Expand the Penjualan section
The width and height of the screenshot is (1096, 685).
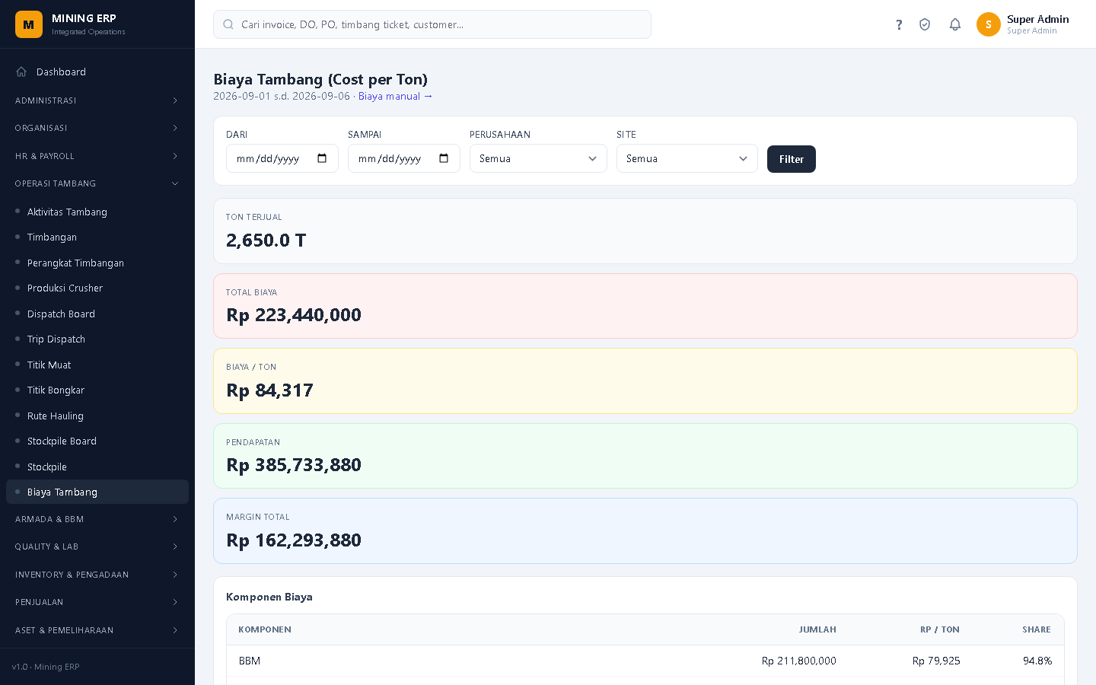click(97, 602)
